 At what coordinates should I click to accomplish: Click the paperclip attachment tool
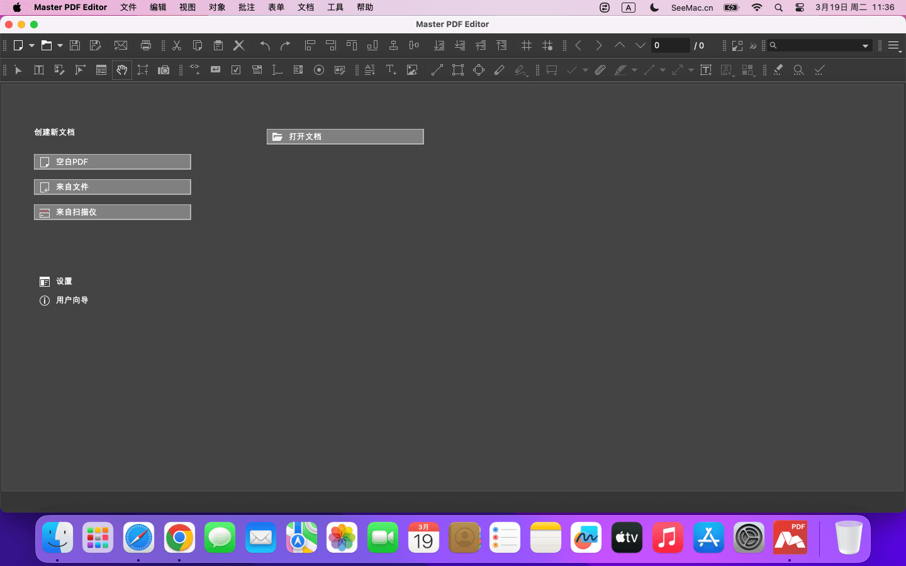600,70
